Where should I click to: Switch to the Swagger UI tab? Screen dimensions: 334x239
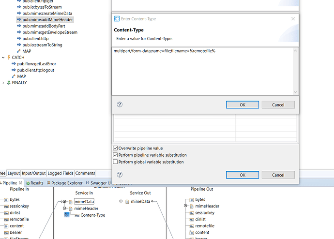99,183
